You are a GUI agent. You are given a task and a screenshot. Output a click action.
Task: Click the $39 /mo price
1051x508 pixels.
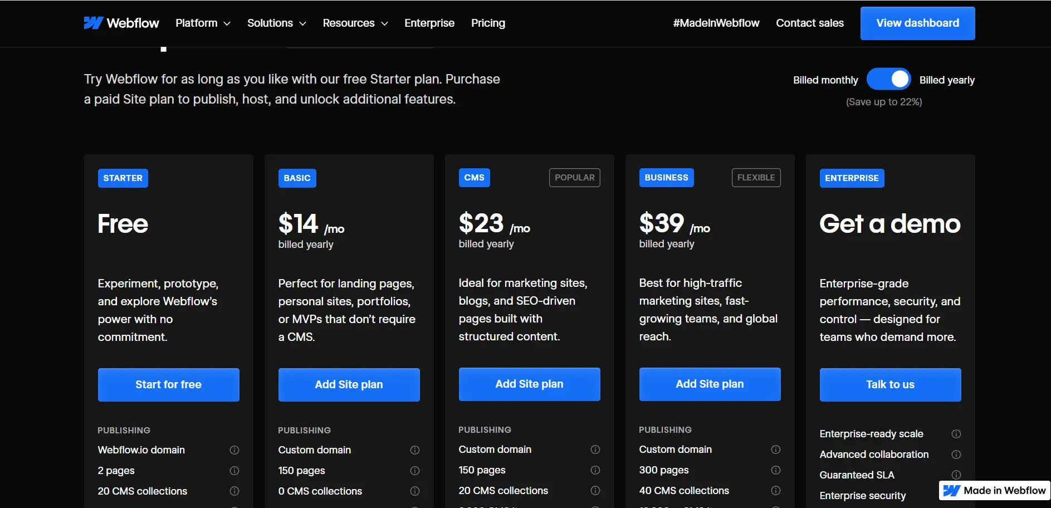[x=674, y=224]
